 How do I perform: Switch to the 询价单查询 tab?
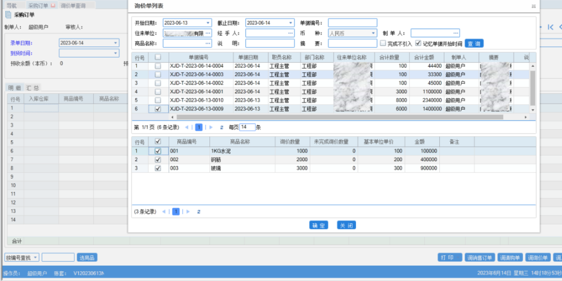click(73, 5)
